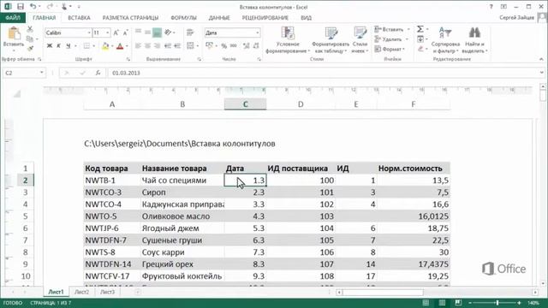Click the Help question mark icon
548x308 pixels.
point(491,6)
